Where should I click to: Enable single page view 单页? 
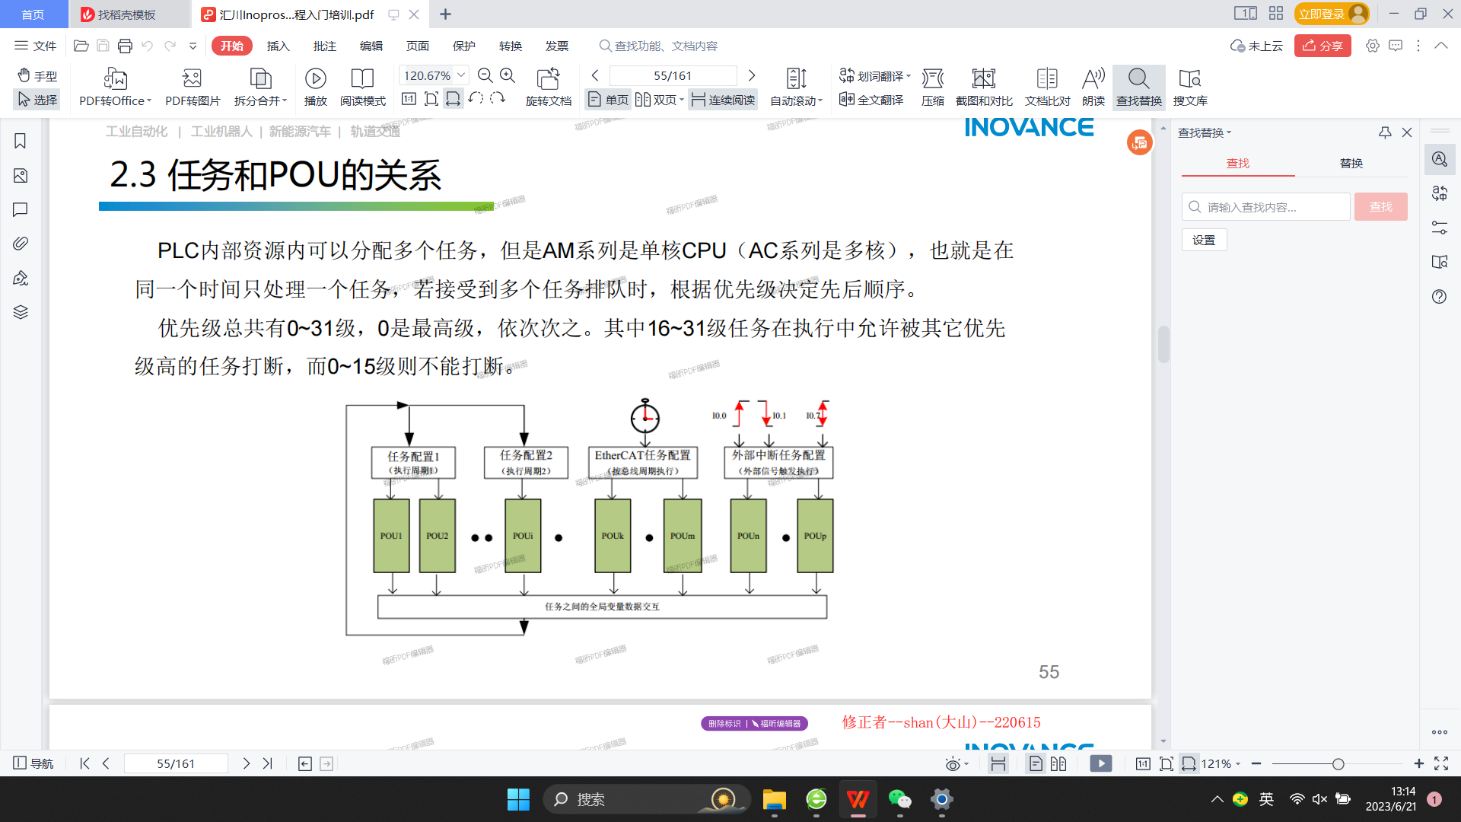coord(609,100)
